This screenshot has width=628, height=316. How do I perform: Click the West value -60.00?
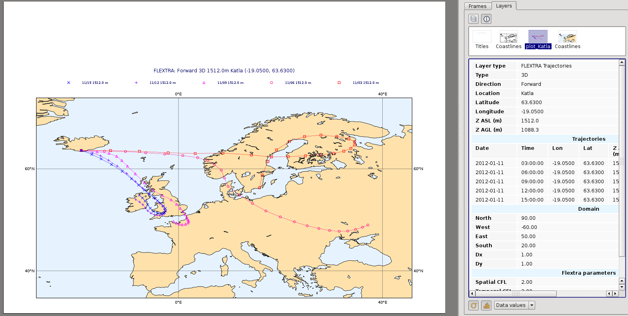tap(529, 227)
